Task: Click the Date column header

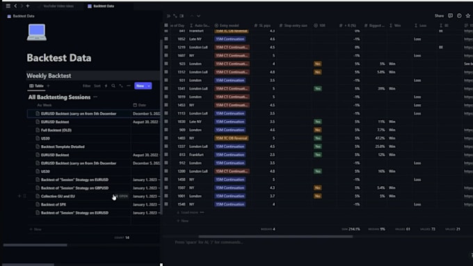Action: pos(140,105)
